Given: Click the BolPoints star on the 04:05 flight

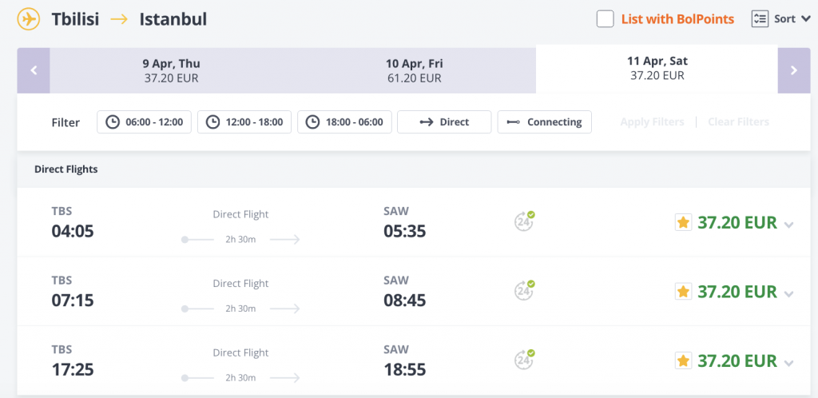Looking at the screenshot, I should [683, 223].
